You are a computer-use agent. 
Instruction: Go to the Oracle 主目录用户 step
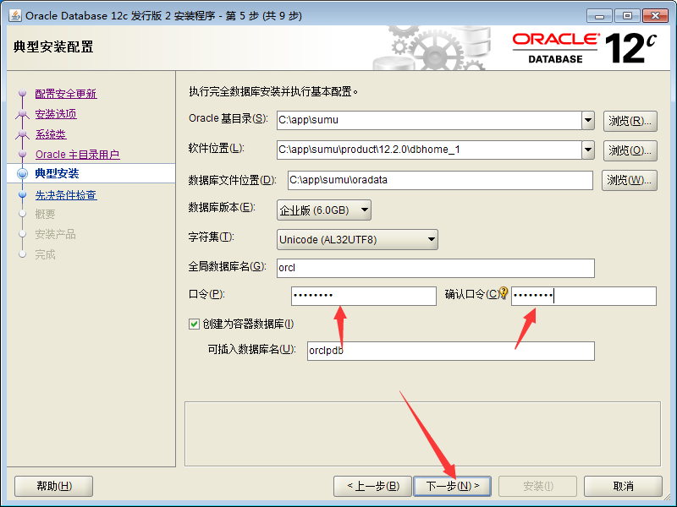click(x=77, y=155)
